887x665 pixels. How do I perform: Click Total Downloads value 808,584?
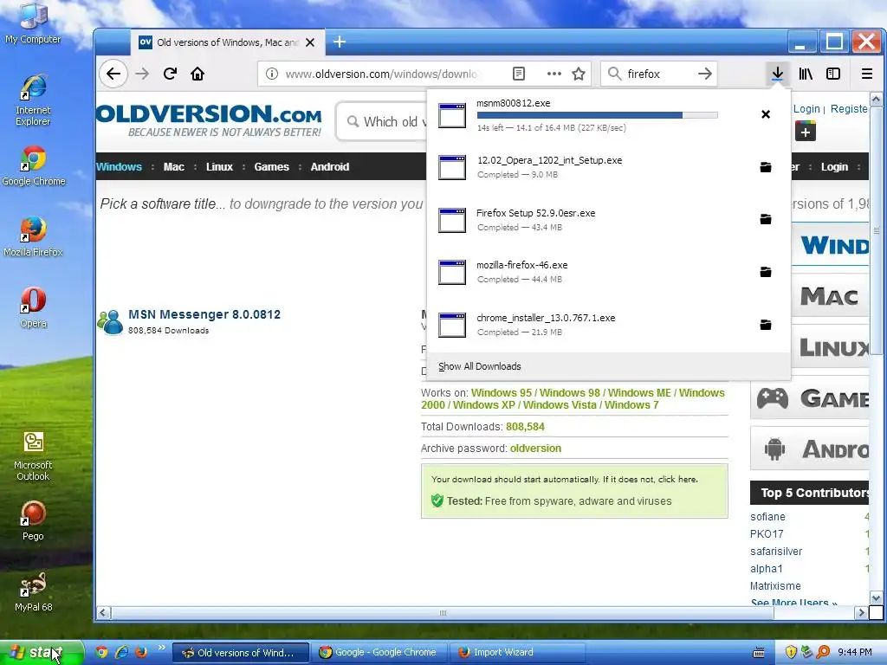point(525,427)
